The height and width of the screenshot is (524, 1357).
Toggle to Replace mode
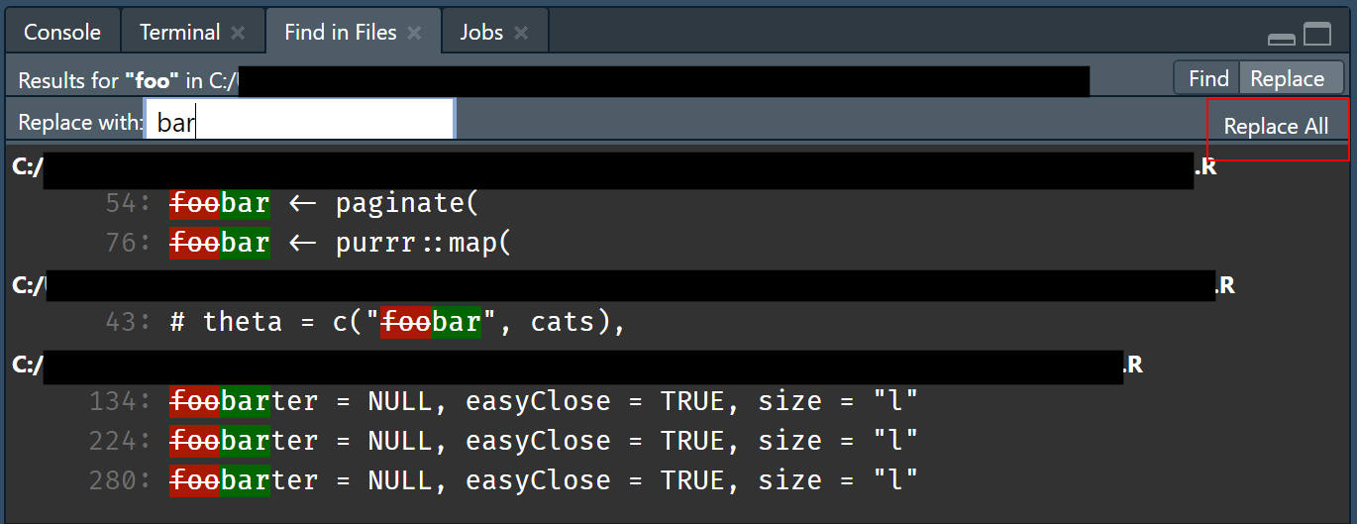[1287, 79]
